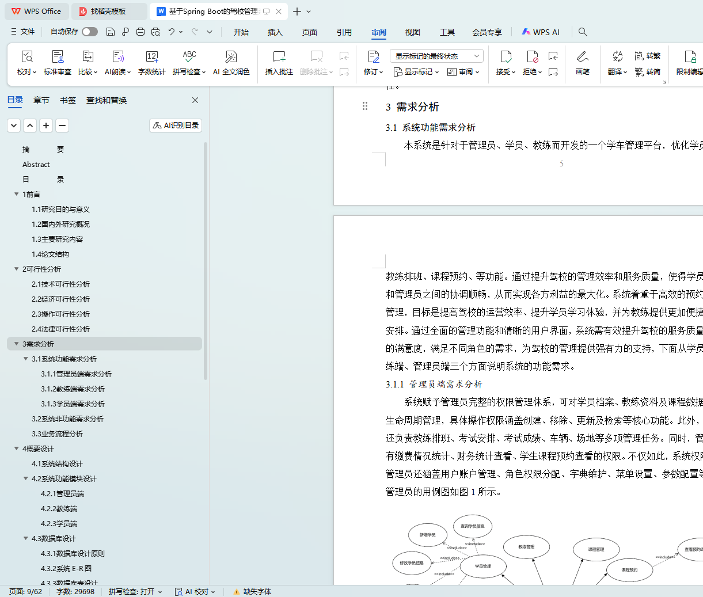Toggle the Auto Save (自动保存) switch
Viewport: 703px width, 597px height.
click(x=89, y=32)
